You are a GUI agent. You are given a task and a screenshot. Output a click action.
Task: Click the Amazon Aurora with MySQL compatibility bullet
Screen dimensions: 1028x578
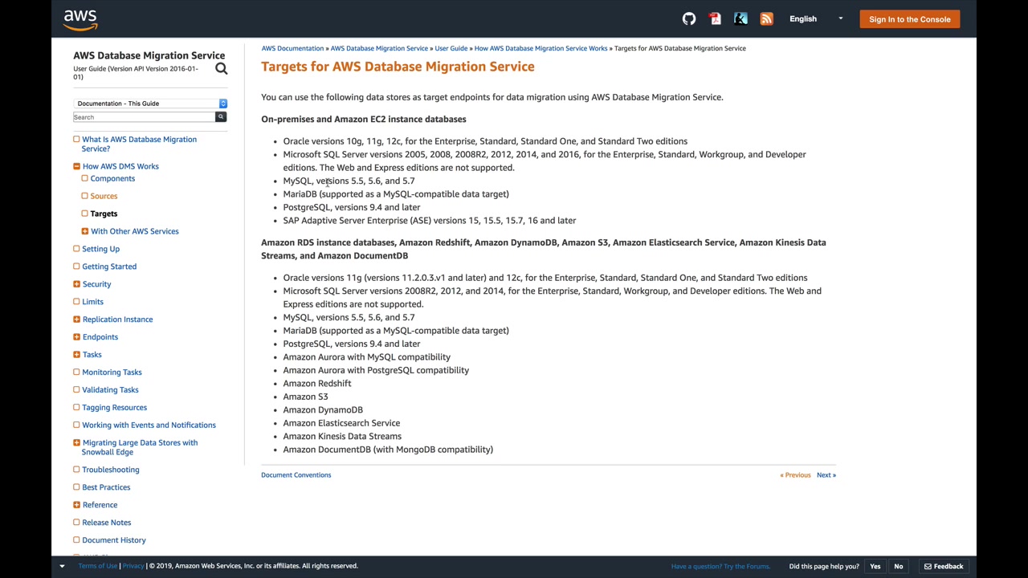pos(366,357)
